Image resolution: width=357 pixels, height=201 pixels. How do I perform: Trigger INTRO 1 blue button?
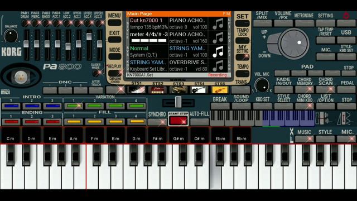[11, 106]
